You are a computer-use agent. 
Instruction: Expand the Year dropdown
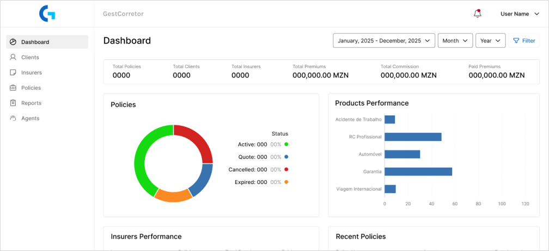490,41
